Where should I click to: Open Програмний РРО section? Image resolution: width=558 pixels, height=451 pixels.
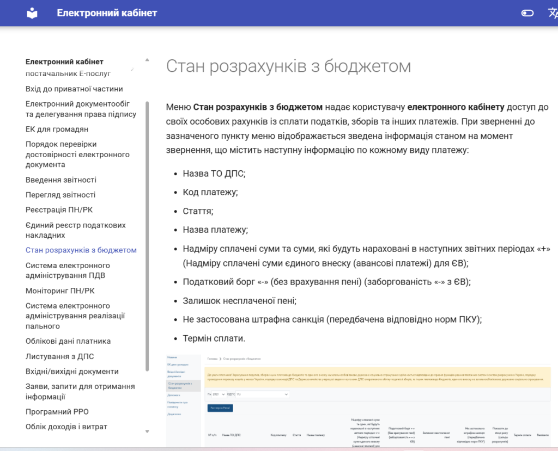[57, 412]
